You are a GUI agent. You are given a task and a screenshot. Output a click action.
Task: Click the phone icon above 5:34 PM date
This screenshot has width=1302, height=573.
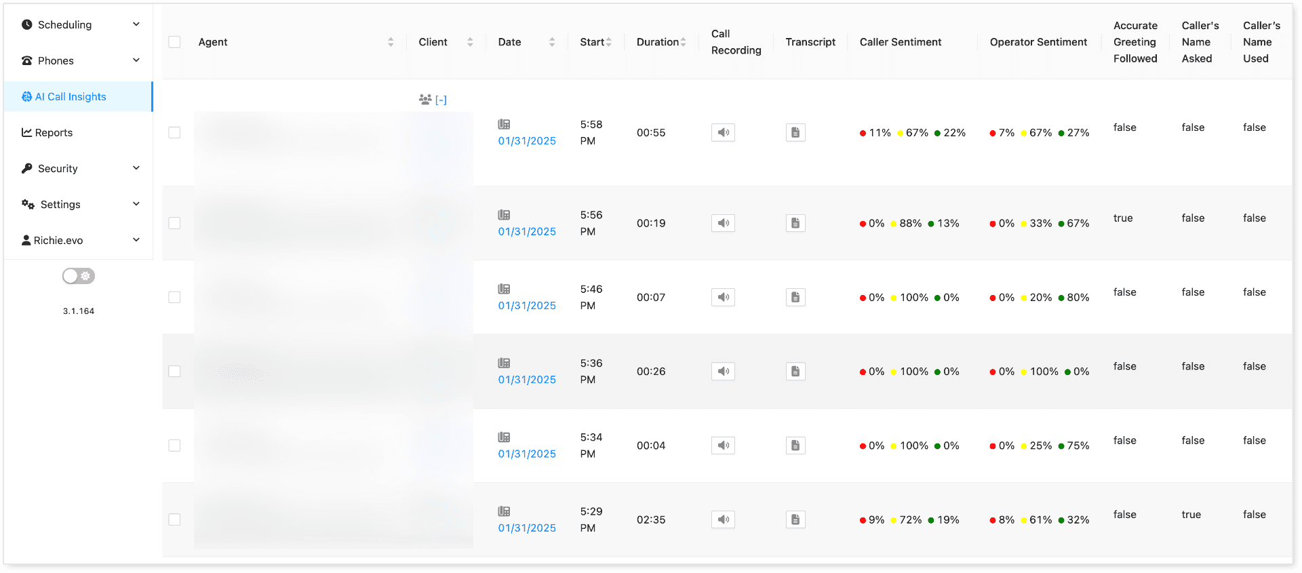click(504, 437)
